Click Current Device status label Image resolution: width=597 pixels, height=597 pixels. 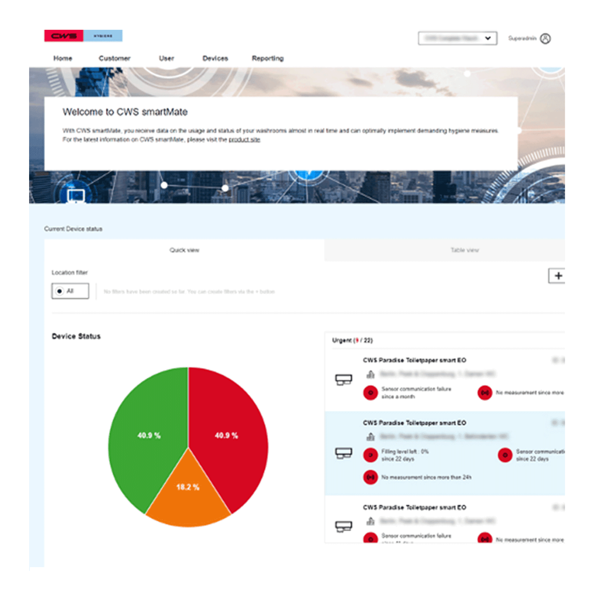(x=73, y=229)
